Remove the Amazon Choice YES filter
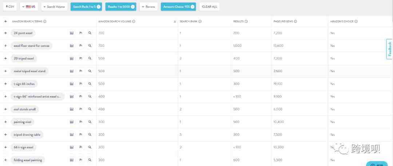 [192, 7]
